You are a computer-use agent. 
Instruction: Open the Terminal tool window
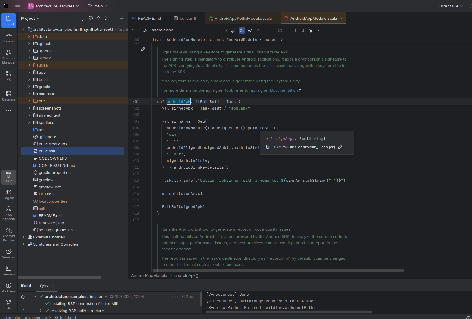[9, 271]
